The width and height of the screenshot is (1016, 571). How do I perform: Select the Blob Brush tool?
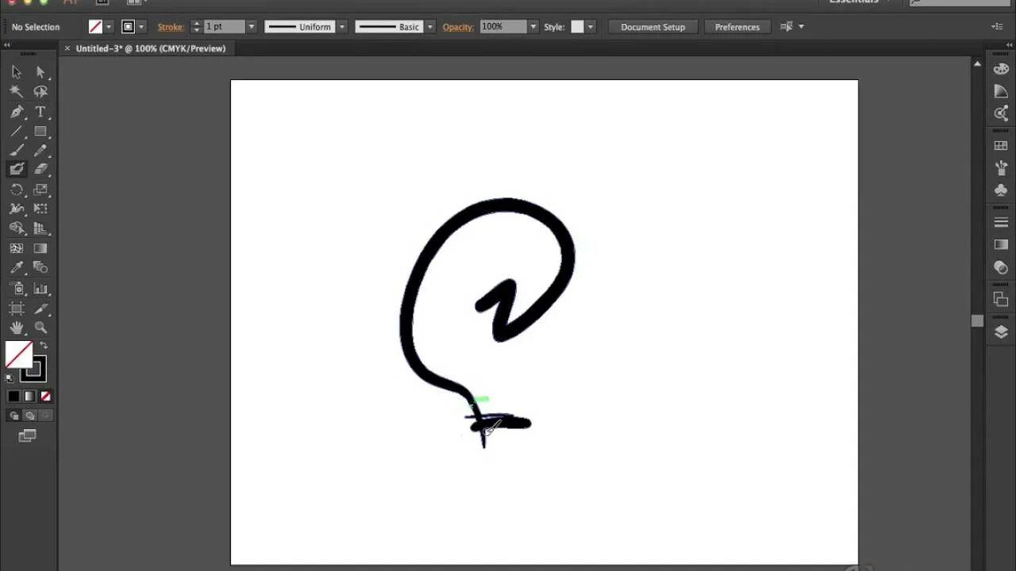coord(17,169)
